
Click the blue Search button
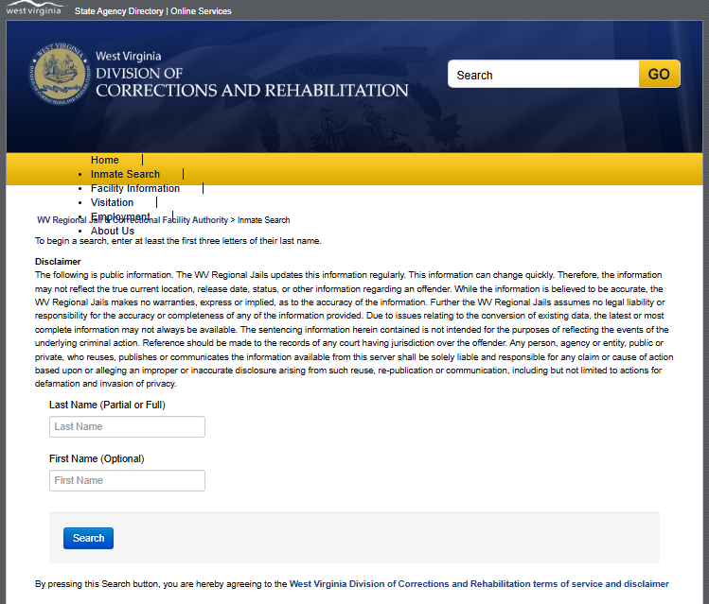[88, 538]
